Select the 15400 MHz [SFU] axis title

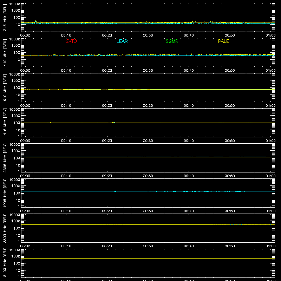(5, 263)
